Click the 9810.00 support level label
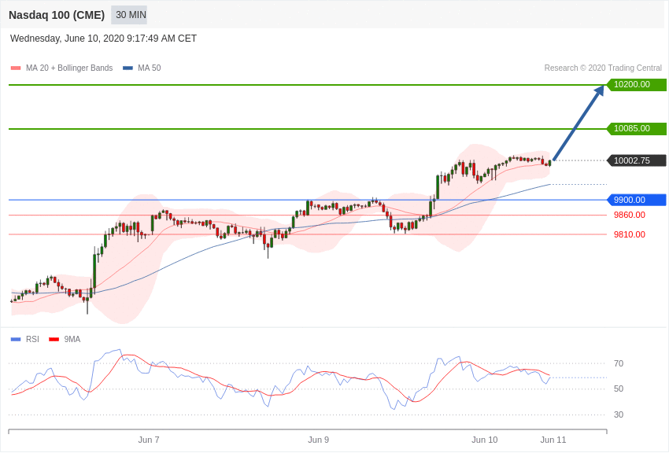Screen dimensions: 669x453 pos(629,234)
